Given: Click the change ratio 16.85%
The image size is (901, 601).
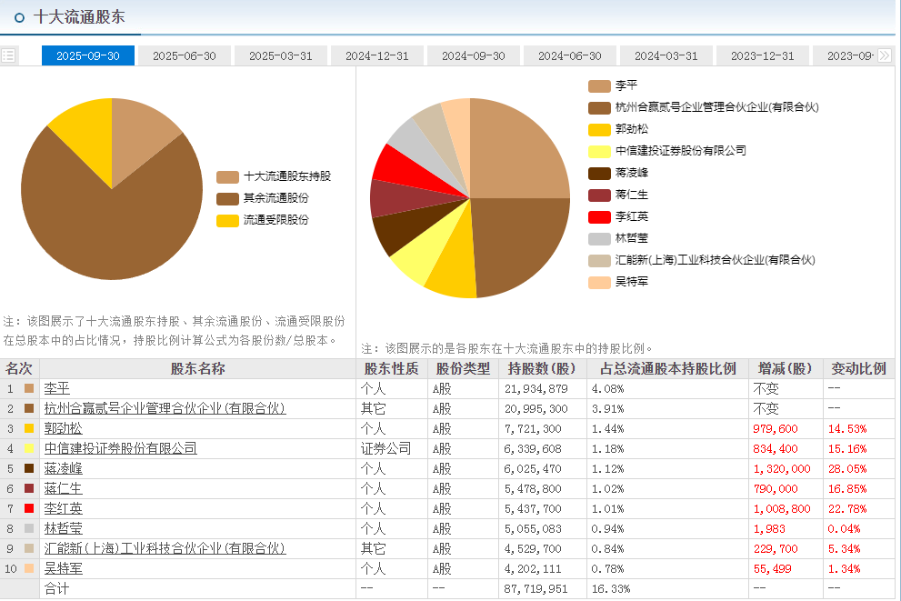Looking at the screenshot, I should [x=847, y=489].
